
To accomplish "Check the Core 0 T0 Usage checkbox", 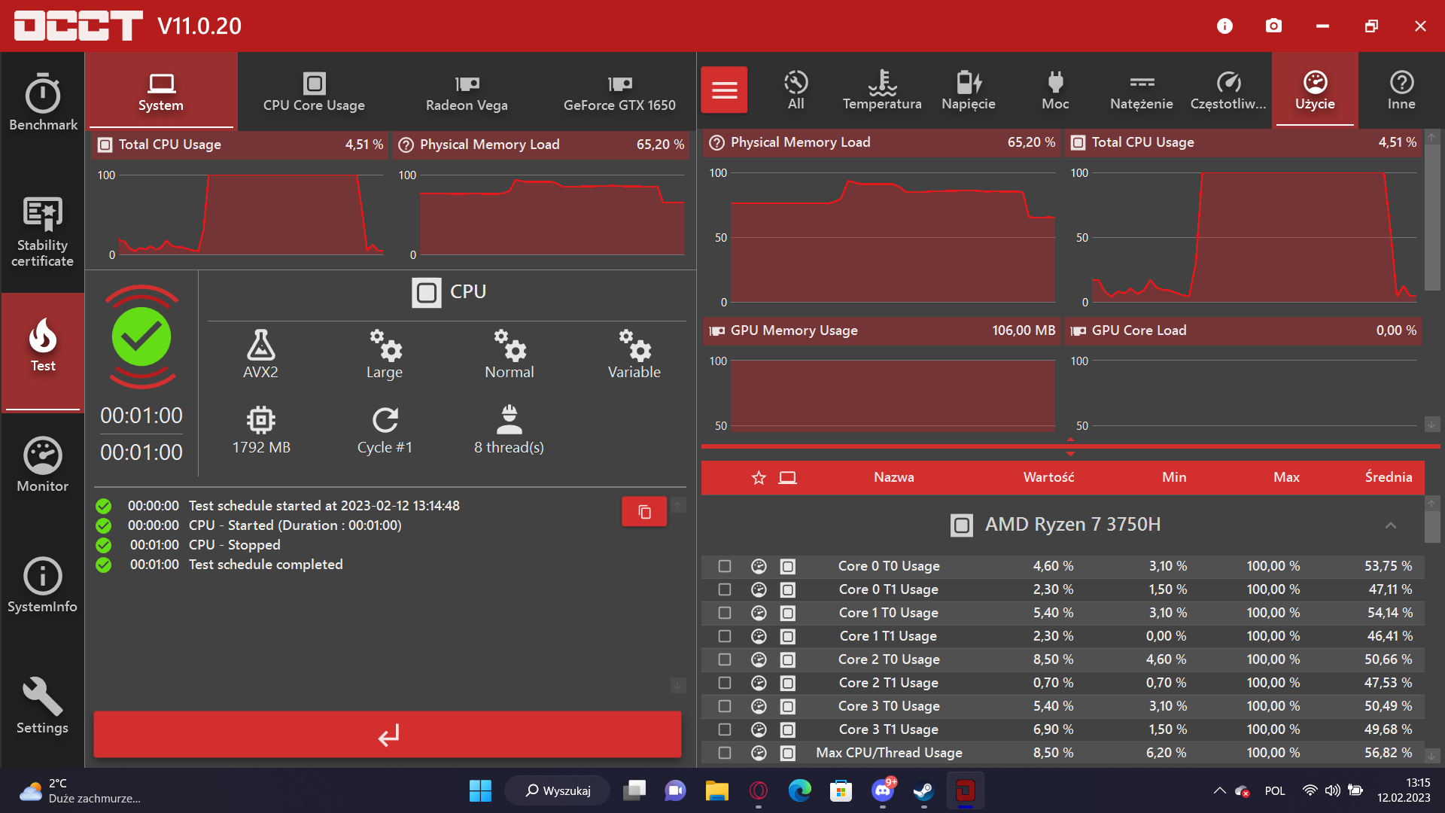I will point(725,566).
